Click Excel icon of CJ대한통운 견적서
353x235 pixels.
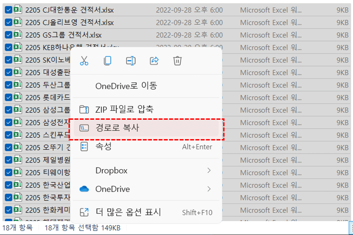[x=18, y=9]
